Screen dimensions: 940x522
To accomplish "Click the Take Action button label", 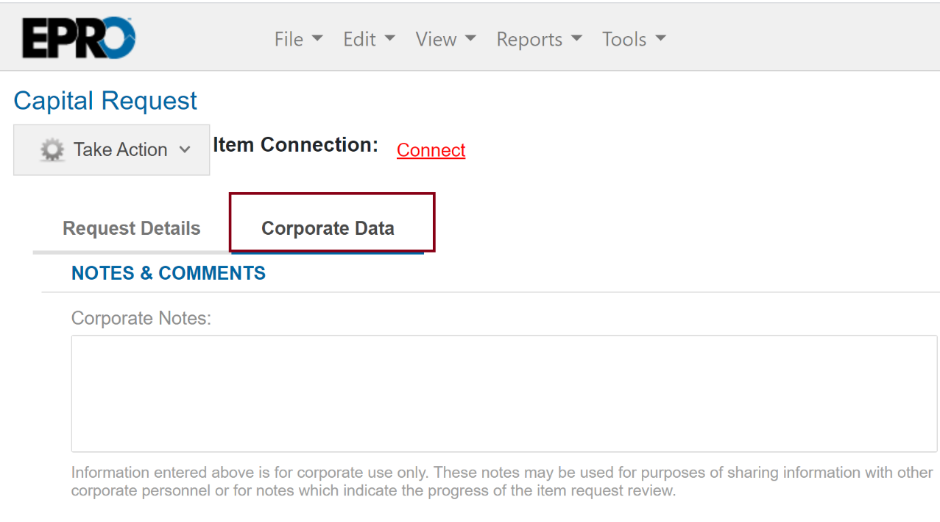I will click(x=121, y=150).
